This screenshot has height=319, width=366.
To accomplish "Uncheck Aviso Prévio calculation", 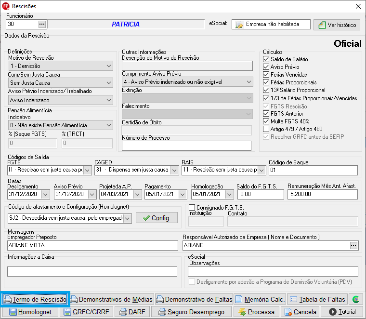I will 266,67.
